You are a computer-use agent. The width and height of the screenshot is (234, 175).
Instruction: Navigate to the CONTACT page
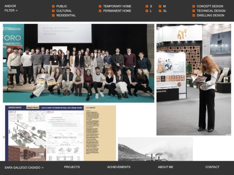pos(212,167)
